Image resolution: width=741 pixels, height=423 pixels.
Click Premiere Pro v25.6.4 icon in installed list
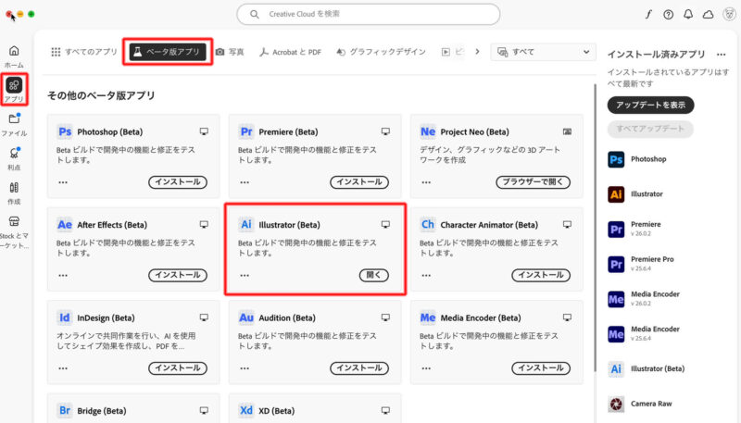tap(616, 265)
